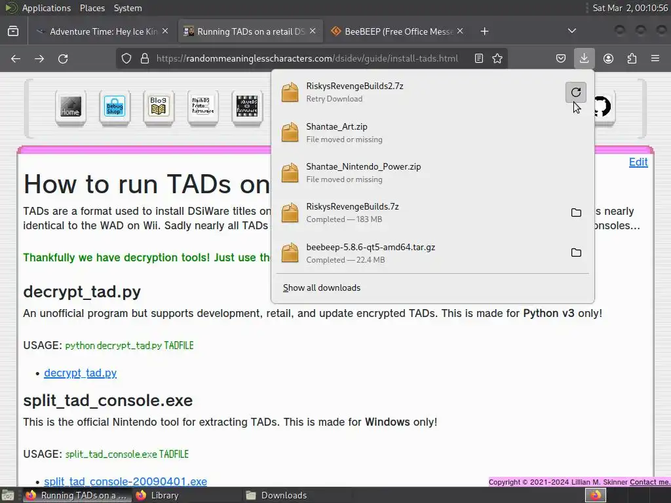671x503 pixels.
Task: Open the Firefox View icon
Action: pyautogui.click(x=13, y=31)
